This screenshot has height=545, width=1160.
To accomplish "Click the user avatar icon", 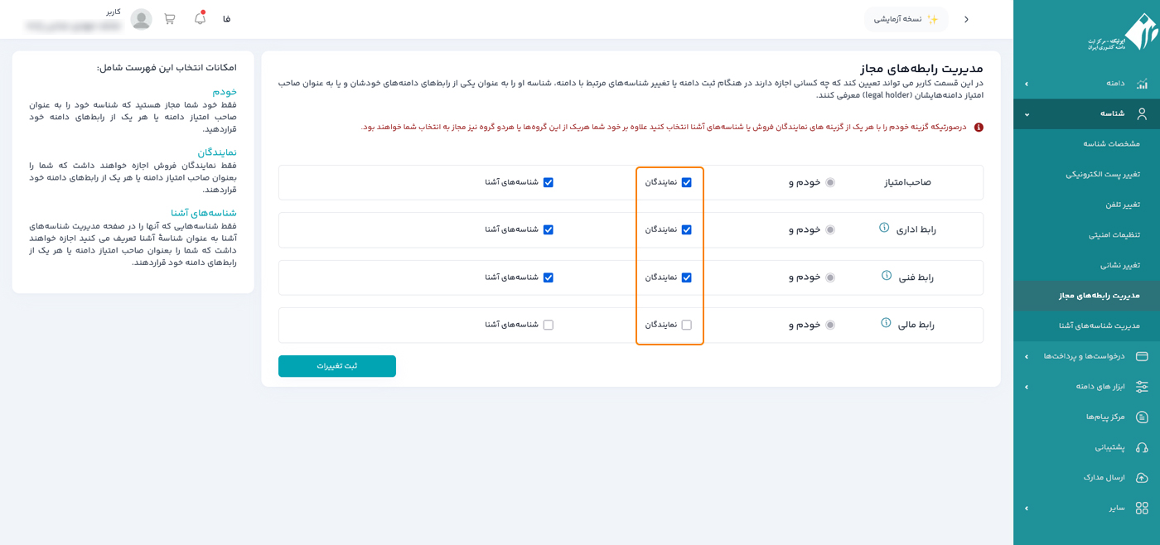I will (142, 19).
